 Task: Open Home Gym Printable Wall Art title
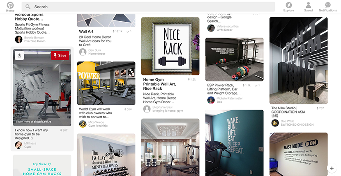click(x=160, y=84)
